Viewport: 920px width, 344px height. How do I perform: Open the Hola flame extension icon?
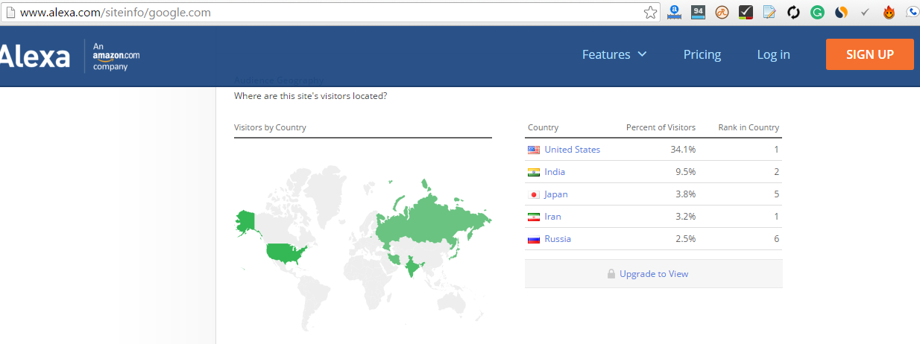click(889, 12)
